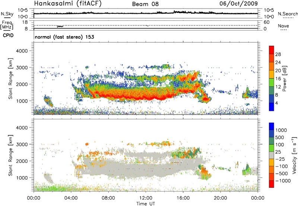The height and width of the screenshot is (206, 298).
Task: Click the Time UT axis label
Action: (146, 204)
